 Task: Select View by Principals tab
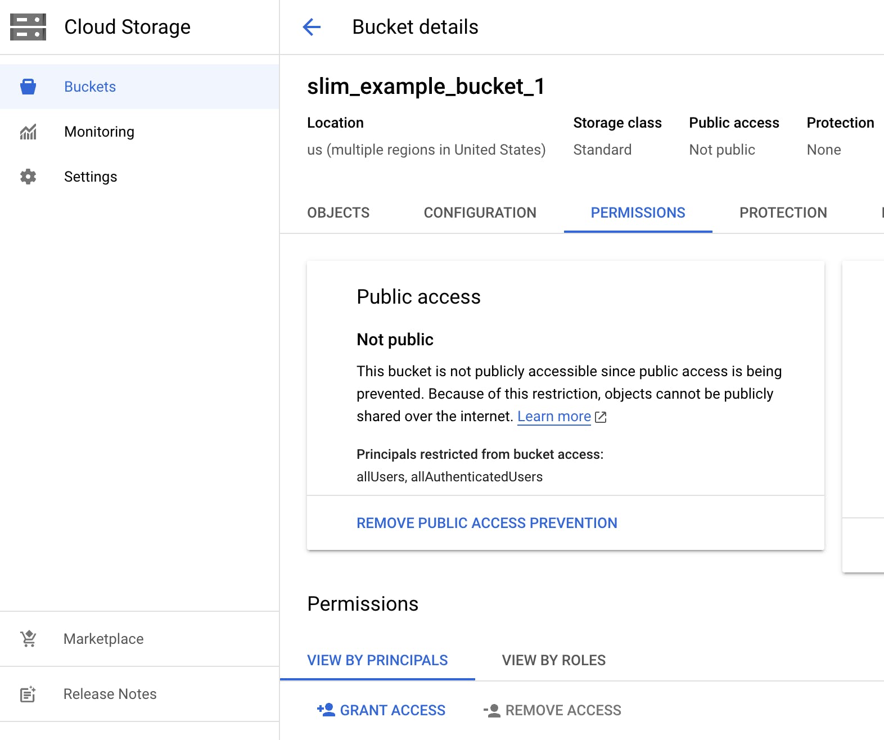click(377, 660)
